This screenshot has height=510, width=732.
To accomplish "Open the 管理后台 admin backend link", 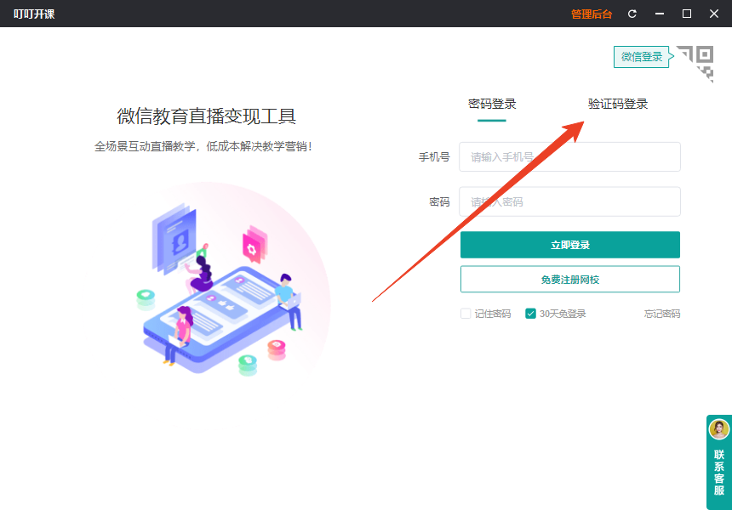I will 590,14.
